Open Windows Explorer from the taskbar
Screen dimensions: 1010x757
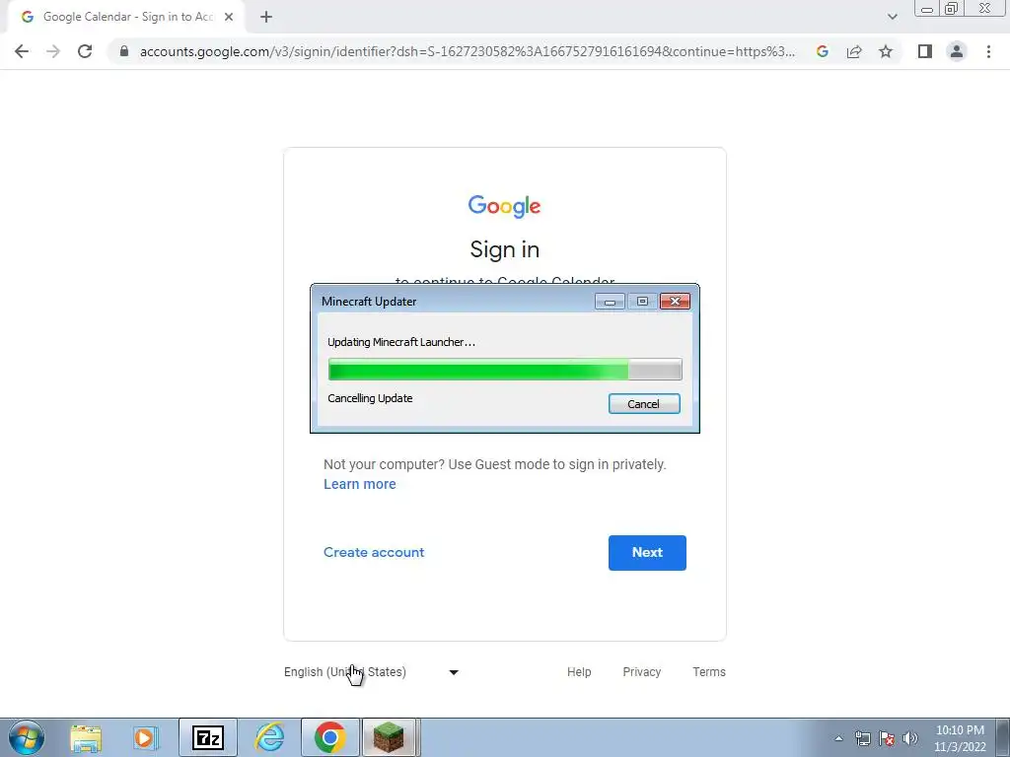pos(86,737)
